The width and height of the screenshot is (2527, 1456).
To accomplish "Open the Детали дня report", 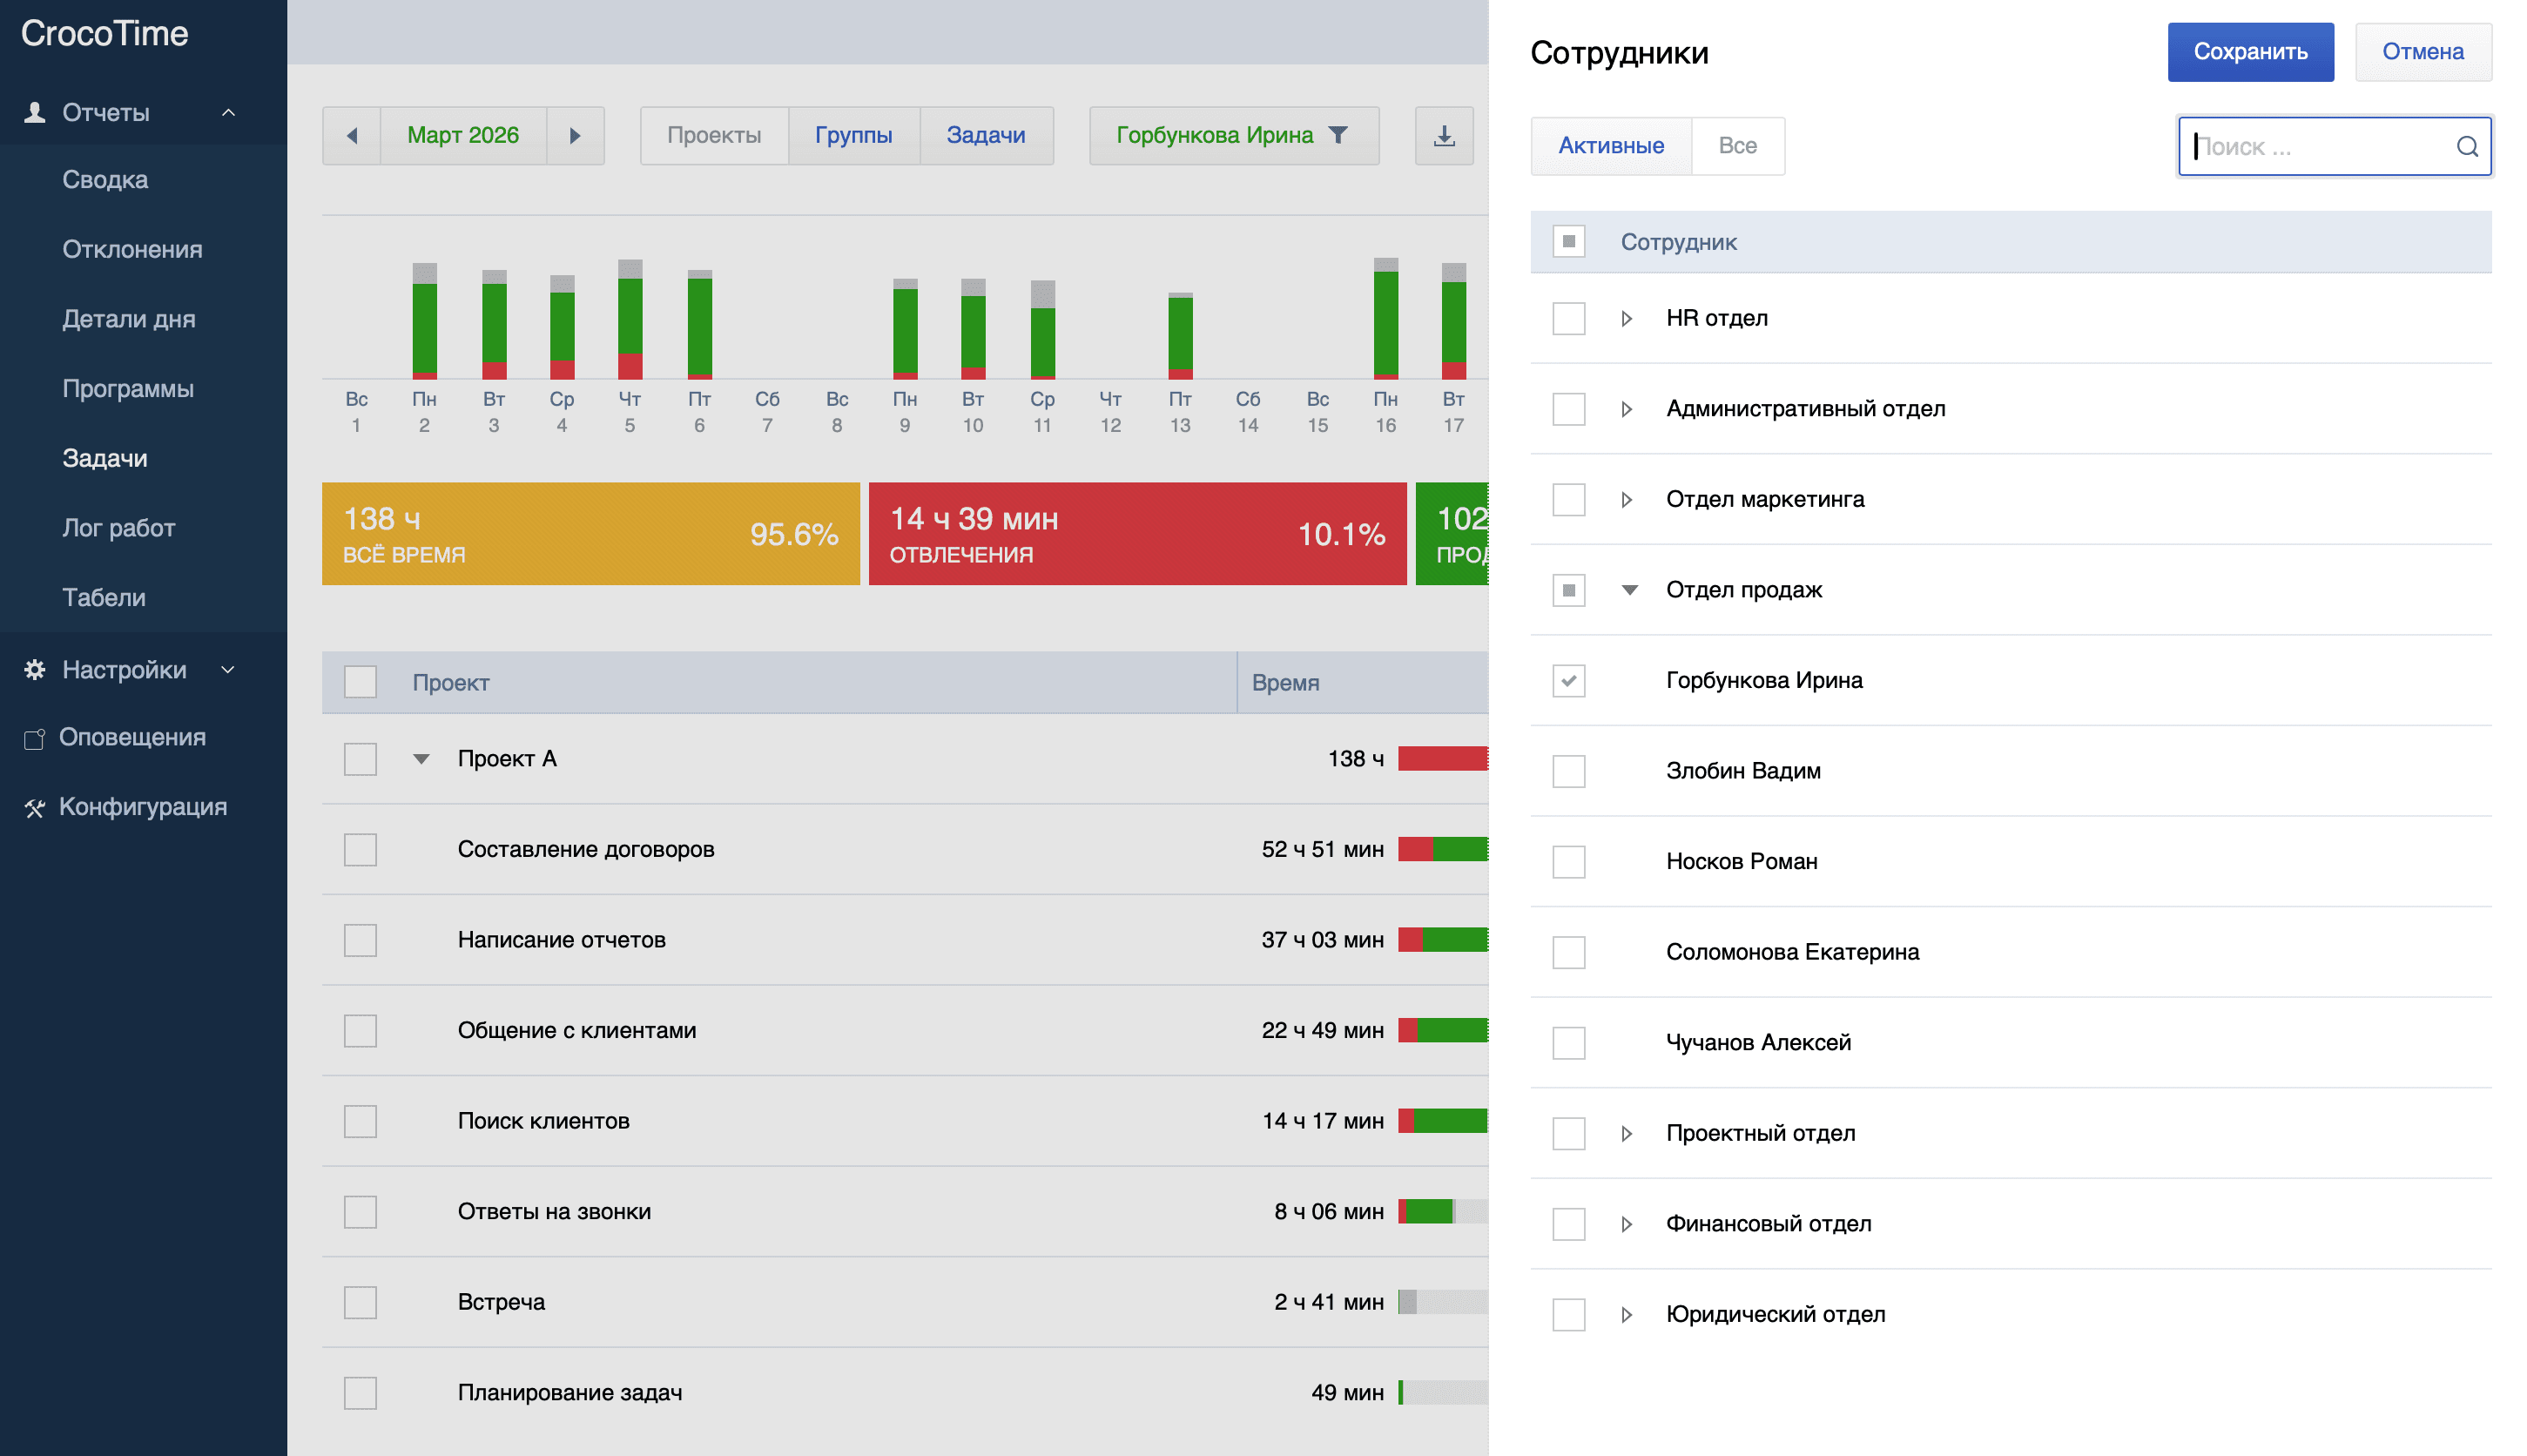I will [x=128, y=319].
